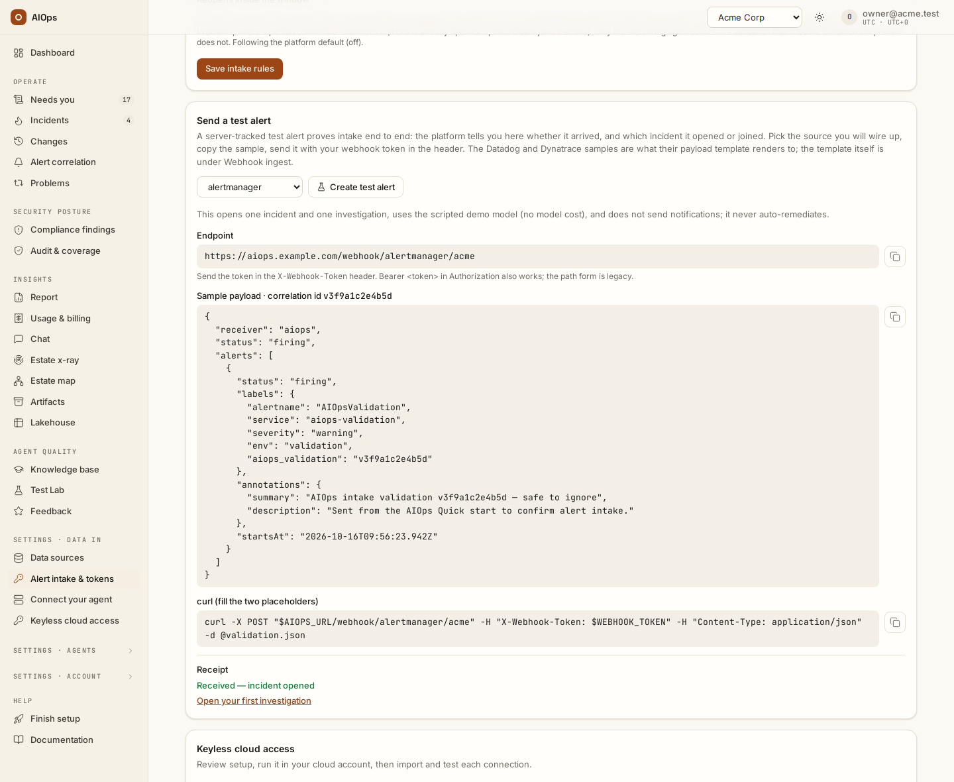Click the Incidents count badge 4

(x=129, y=121)
